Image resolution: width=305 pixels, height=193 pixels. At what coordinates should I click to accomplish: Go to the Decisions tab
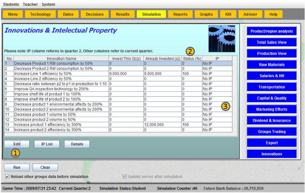(x=95, y=14)
